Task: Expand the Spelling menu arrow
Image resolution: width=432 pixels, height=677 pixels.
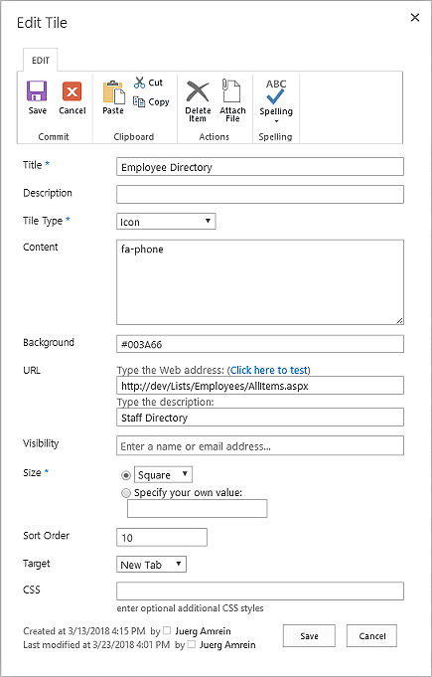Action: click(276, 121)
